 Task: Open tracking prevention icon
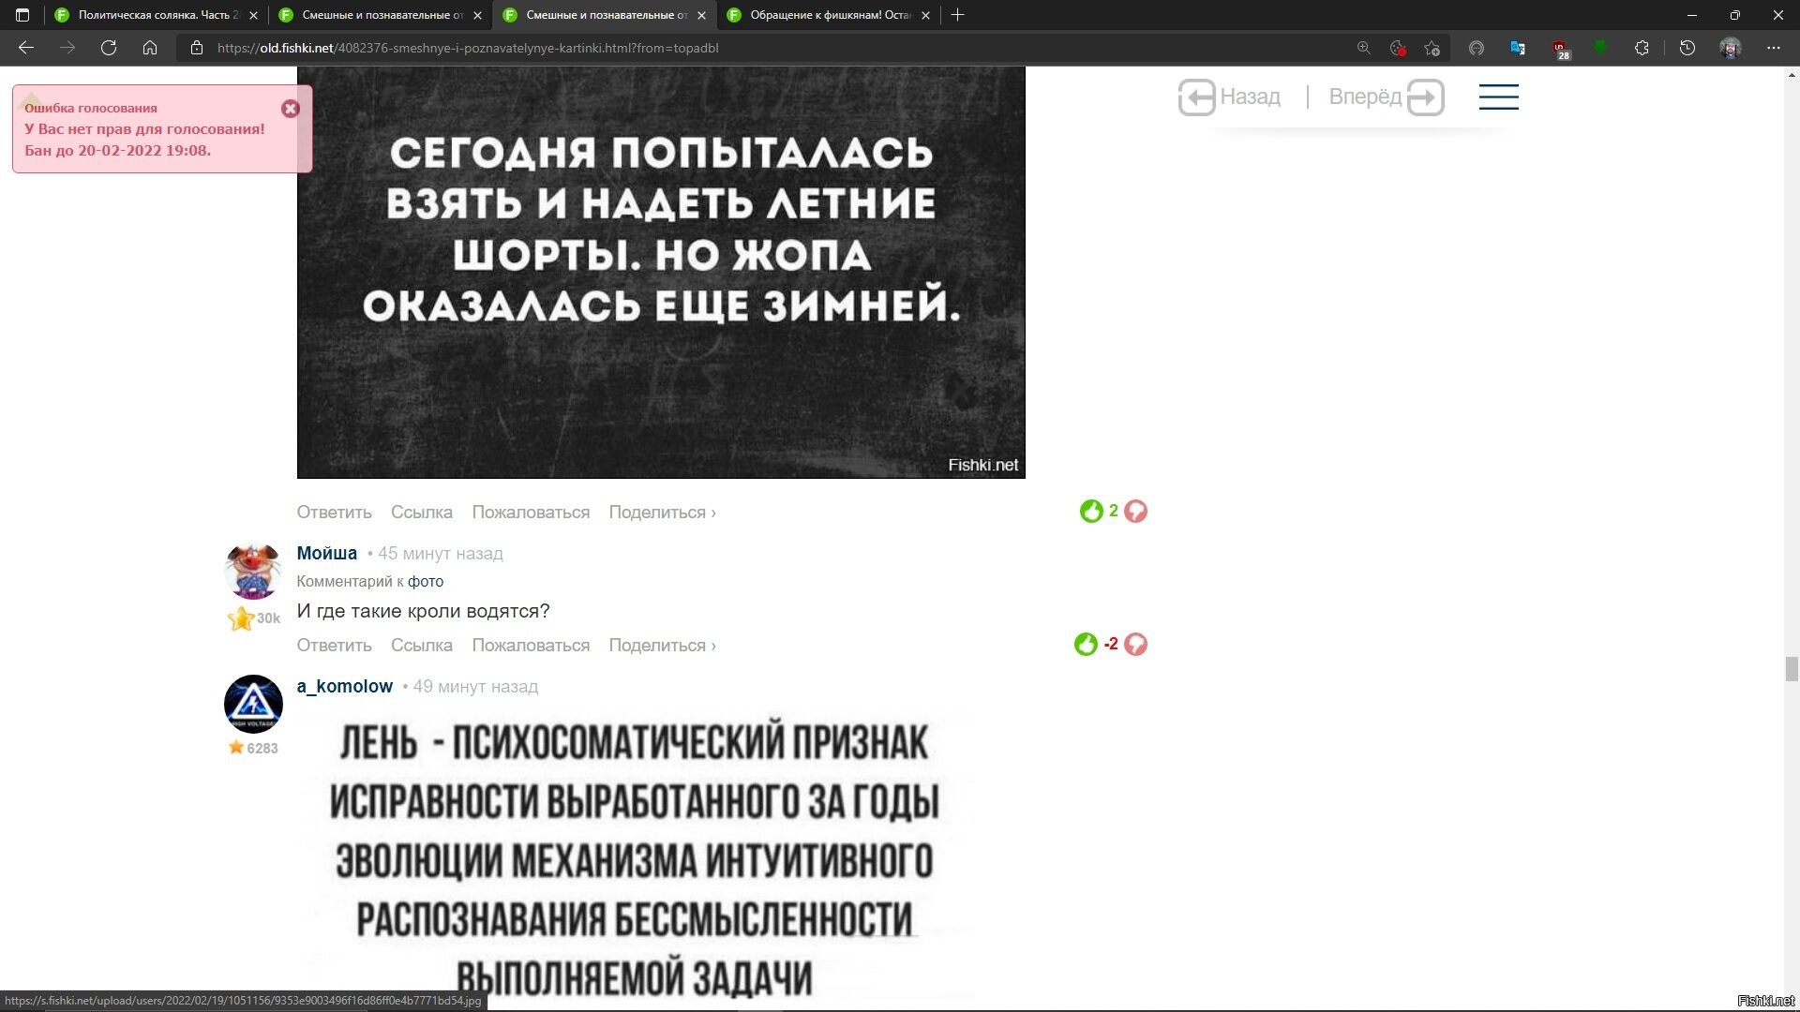(x=1398, y=48)
